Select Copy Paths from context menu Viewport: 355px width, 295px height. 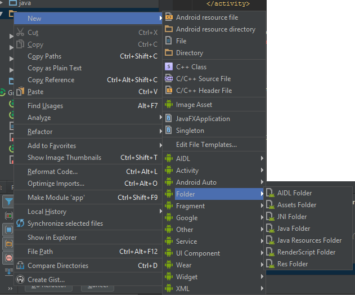click(88, 56)
